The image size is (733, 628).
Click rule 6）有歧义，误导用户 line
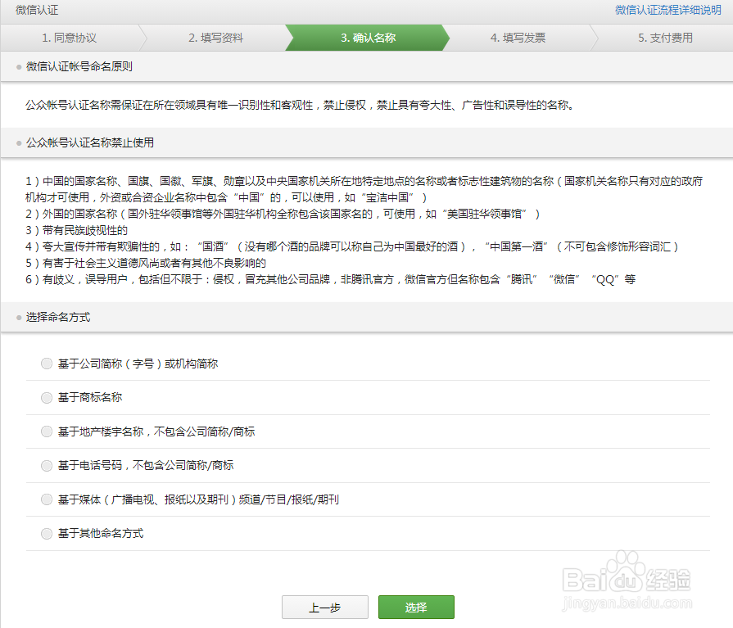click(x=331, y=279)
